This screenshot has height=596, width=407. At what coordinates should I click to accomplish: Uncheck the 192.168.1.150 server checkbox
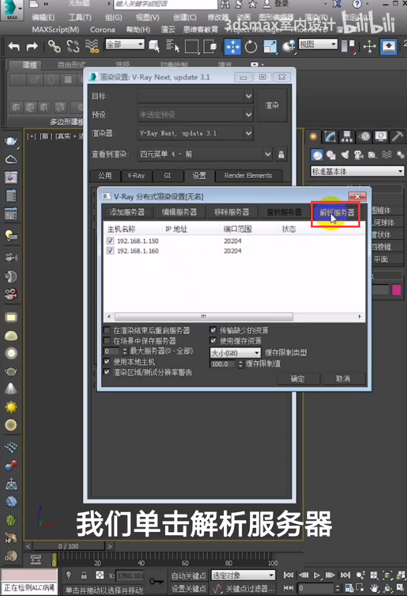tap(110, 240)
